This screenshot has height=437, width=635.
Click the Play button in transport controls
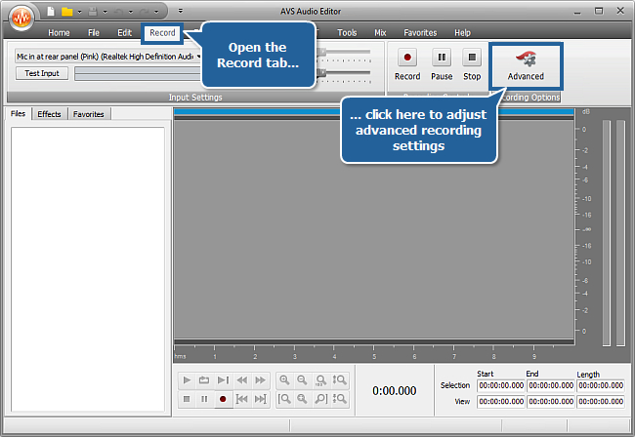[187, 380]
